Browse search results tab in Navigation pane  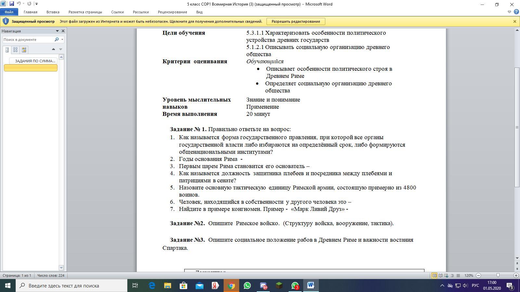pyautogui.click(x=24, y=50)
